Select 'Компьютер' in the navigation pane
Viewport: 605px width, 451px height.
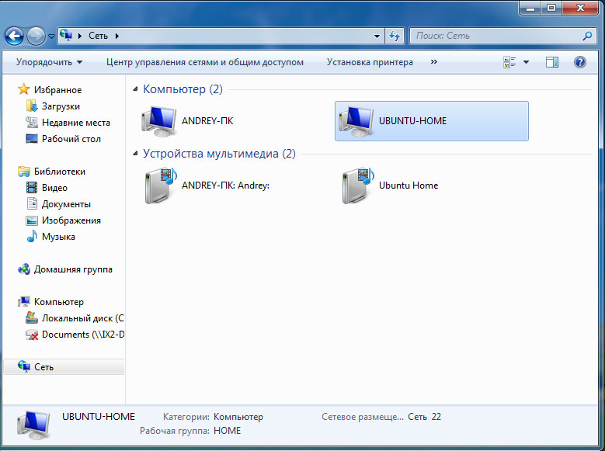click(x=59, y=302)
